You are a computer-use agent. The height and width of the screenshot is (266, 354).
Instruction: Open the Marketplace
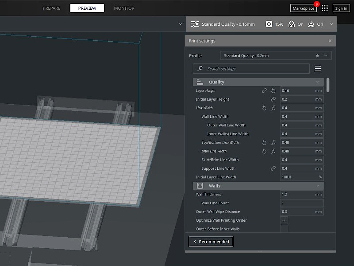[304, 8]
